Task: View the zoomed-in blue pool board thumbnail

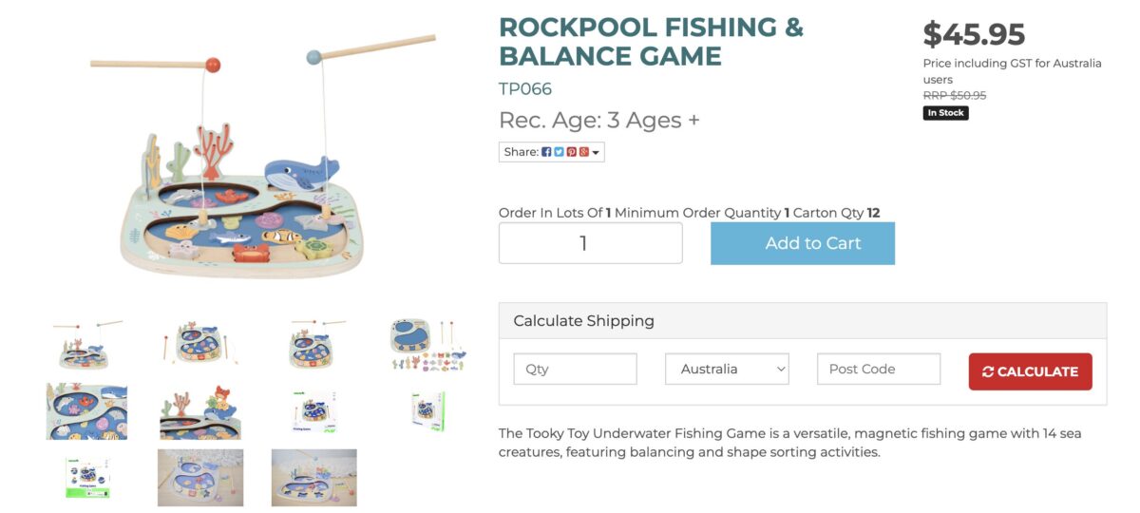Action: (86, 410)
